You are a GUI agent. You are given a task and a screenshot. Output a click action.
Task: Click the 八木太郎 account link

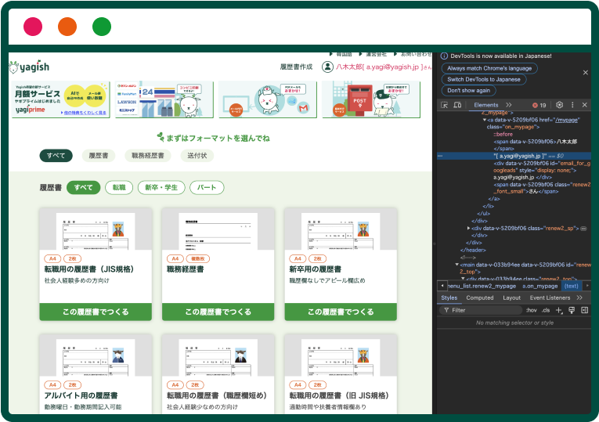(384, 67)
